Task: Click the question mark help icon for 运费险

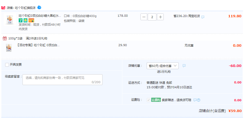Action: 198,100
